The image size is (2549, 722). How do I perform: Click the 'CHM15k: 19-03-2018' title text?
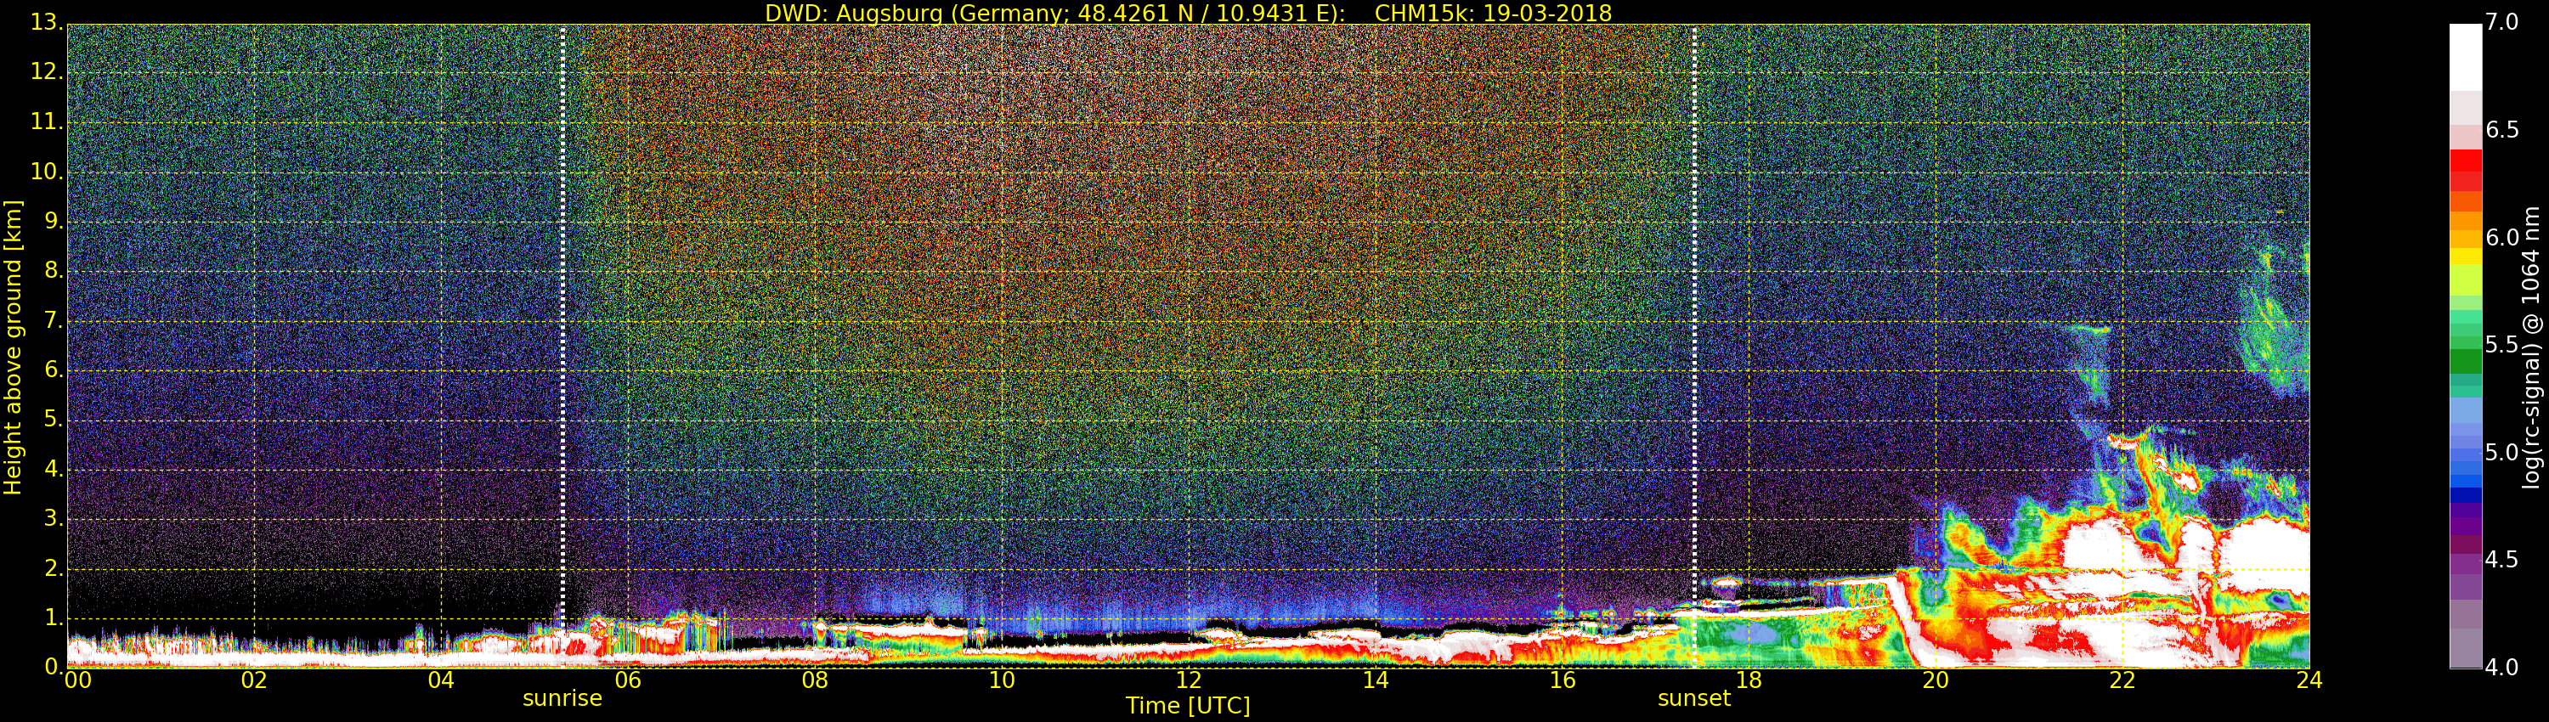click(x=1493, y=13)
